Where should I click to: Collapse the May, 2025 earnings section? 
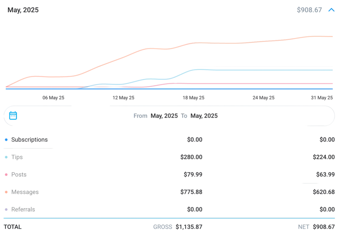tap(331, 10)
